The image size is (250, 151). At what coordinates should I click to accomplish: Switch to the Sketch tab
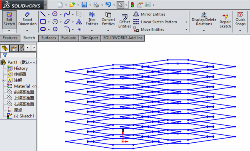point(29,38)
